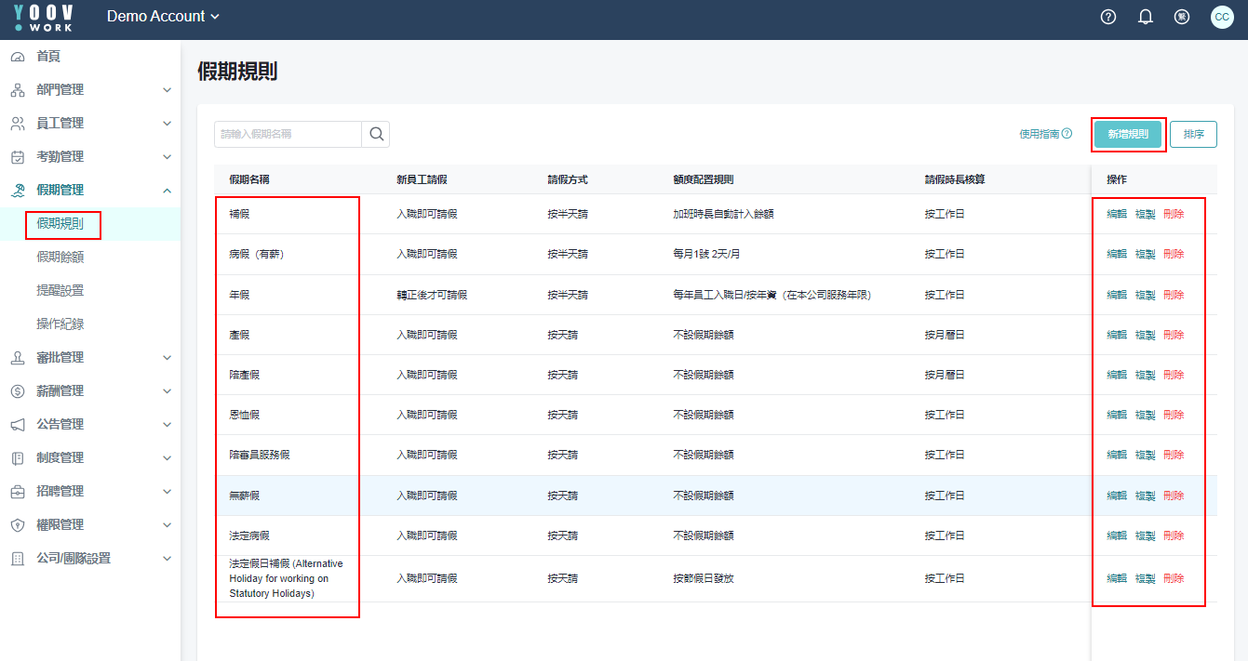The width and height of the screenshot is (1248, 661).
Task: Click the help question mark icon in header
Action: [x=1107, y=17]
